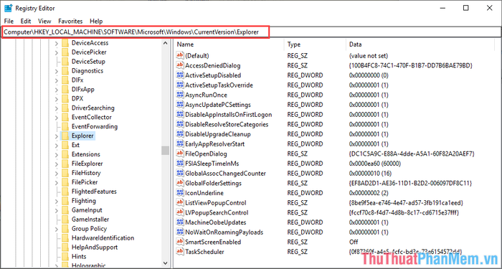Click the ActiveSetupDisabled DWORD value icon
502x269 pixels.
coord(180,75)
